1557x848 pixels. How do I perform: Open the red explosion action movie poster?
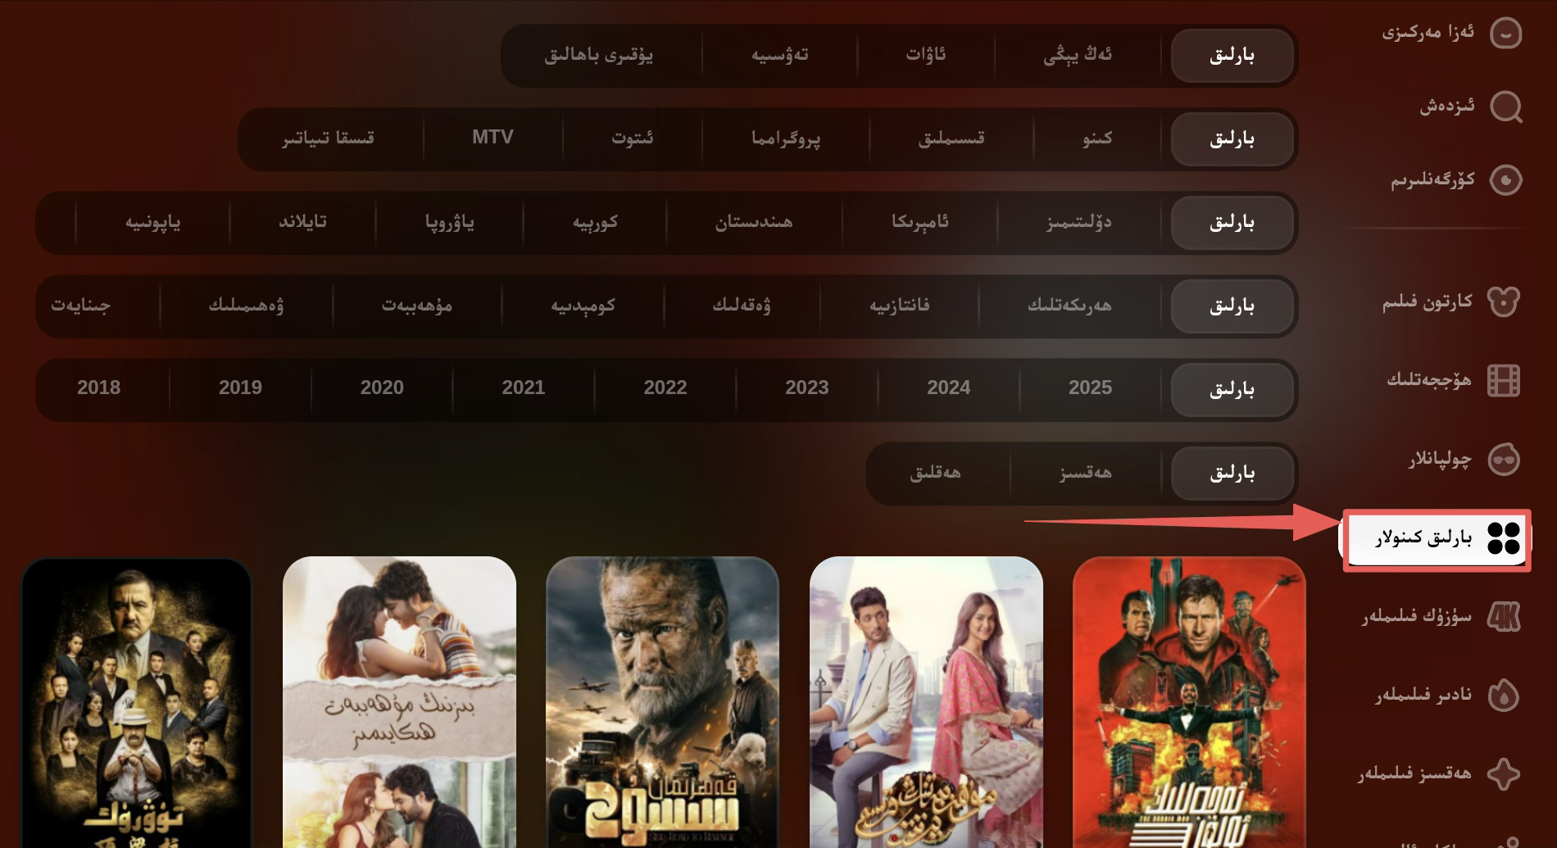coord(1189,702)
